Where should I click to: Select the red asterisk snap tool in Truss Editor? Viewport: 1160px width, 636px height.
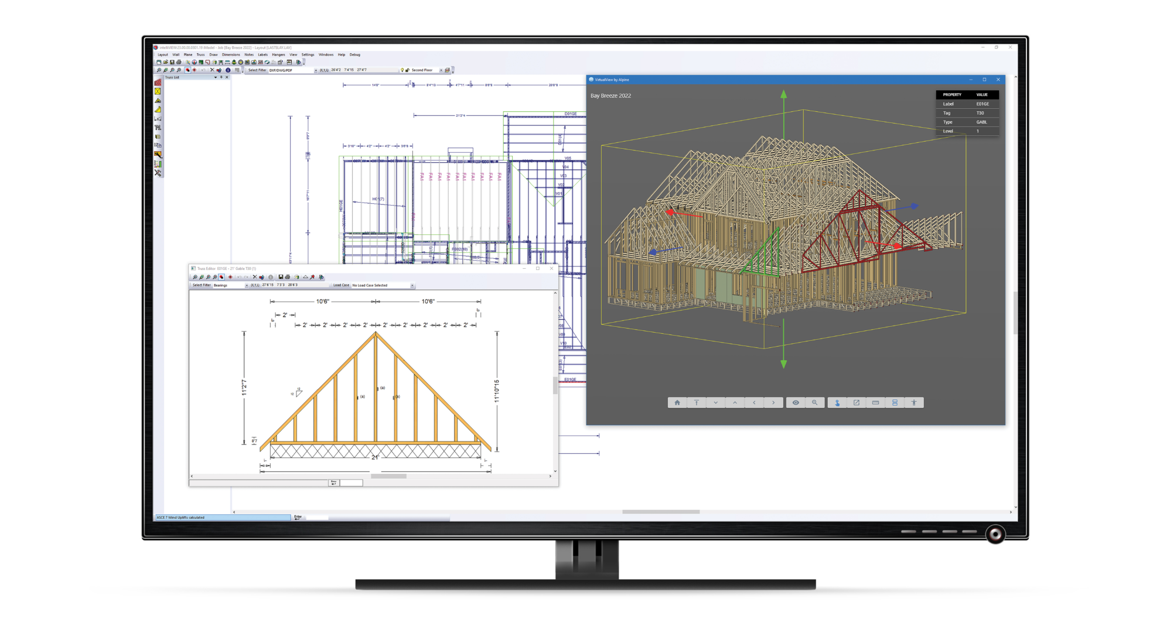point(230,277)
